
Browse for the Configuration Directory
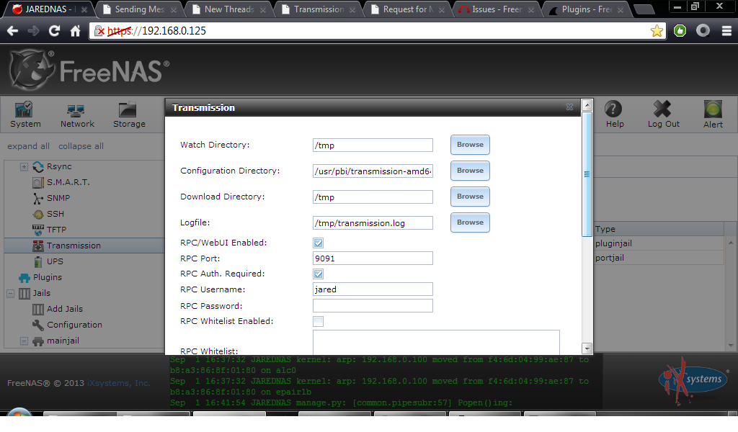tap(470, 171)
